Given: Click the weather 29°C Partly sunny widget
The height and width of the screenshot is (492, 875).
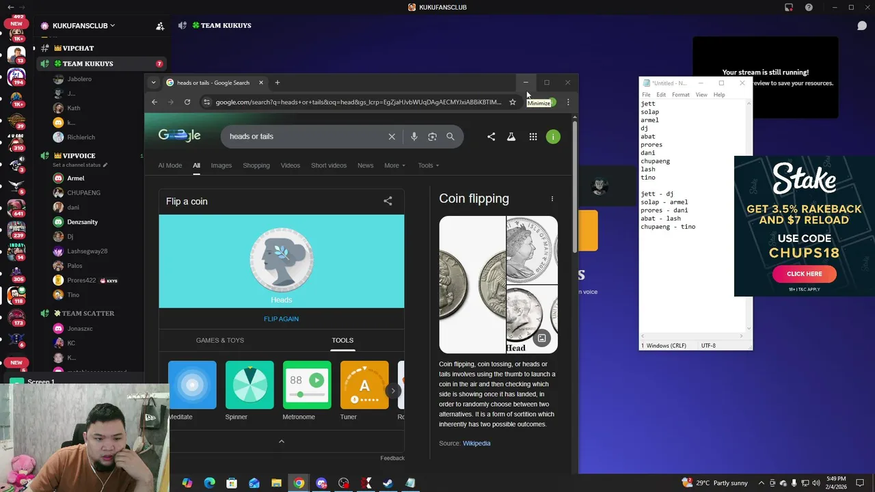Looking at the screenshot, I should click(715, 483).
